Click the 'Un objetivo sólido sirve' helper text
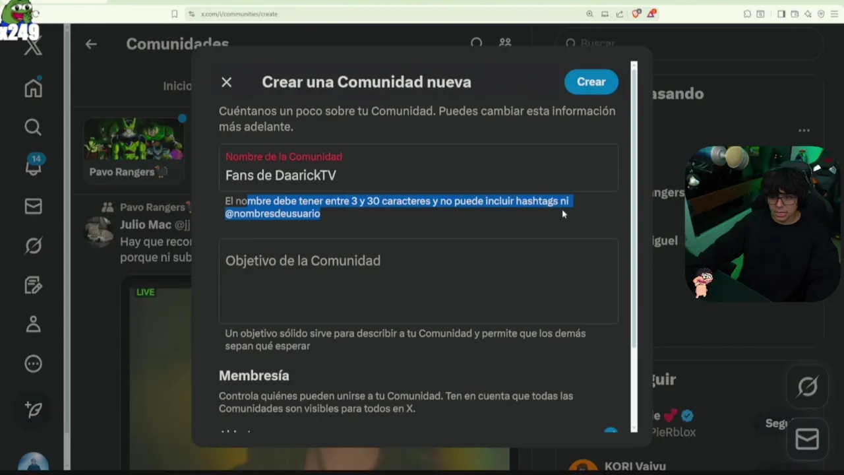 pos(405,340)
